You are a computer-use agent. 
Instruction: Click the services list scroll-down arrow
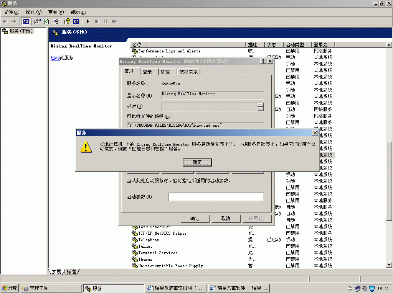point(389,265)
